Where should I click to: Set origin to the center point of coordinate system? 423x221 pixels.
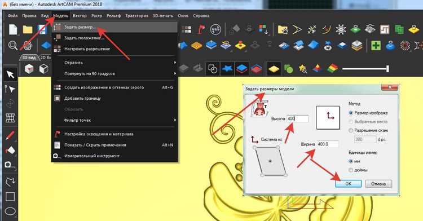(x=270, y=161)
